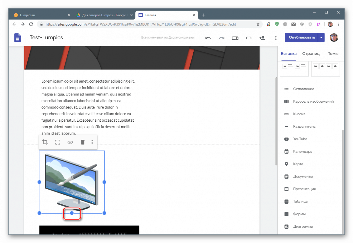Close the Lumpics.ru browser tab
The image size is (353, 243).
(x=69, y=15)
